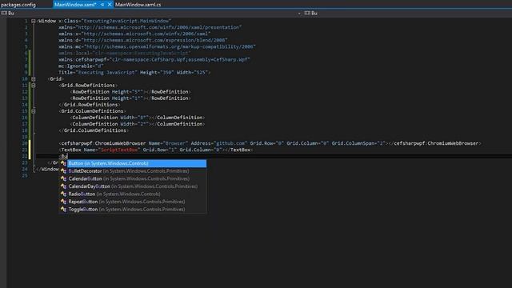The width and height of the screenshot is (512, 288).
Task: Click the mc:Ignorable attribute text
Action: tap(81, 66)
